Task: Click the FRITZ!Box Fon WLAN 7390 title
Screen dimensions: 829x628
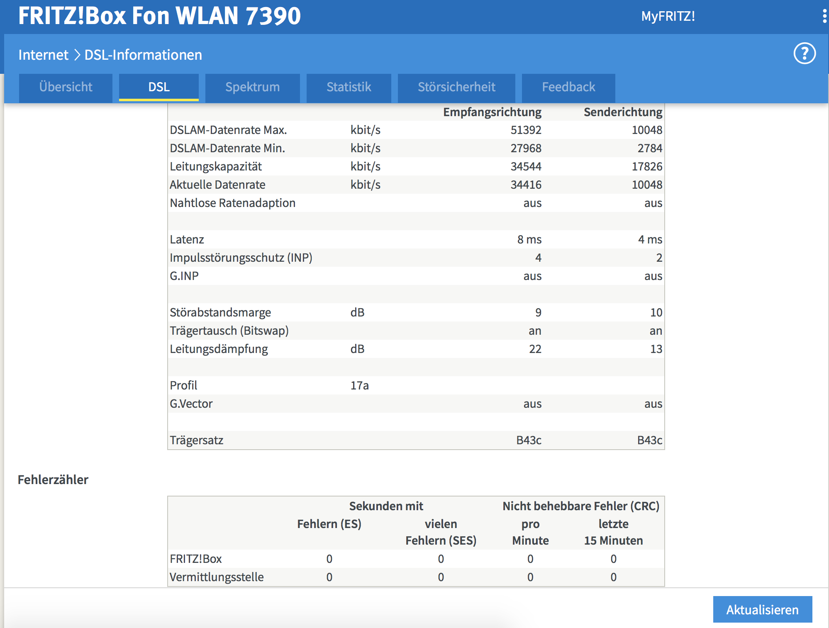Action: [x=159, y=16]
